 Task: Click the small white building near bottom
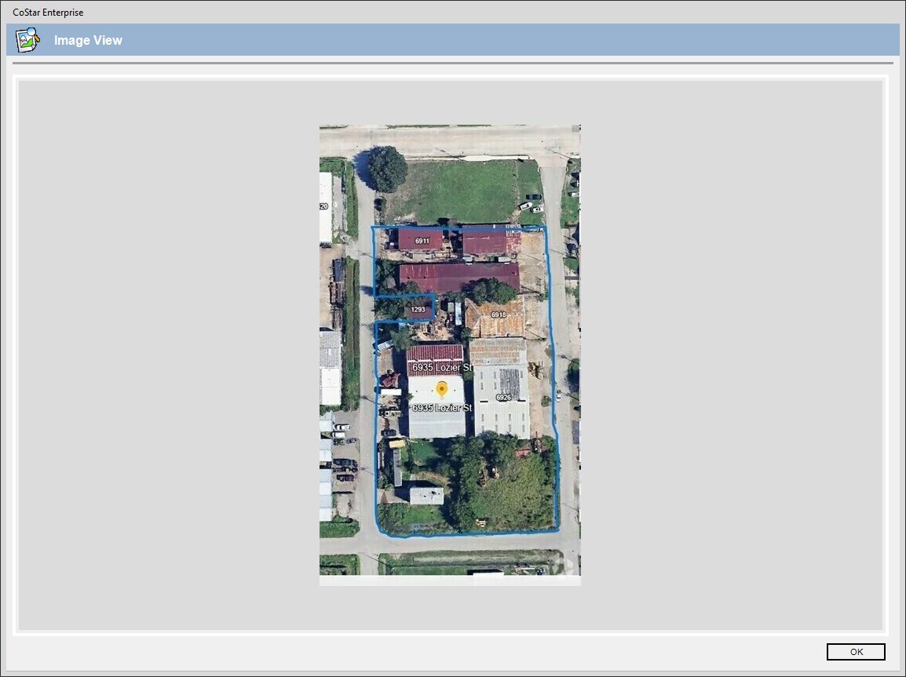point(426,496)
